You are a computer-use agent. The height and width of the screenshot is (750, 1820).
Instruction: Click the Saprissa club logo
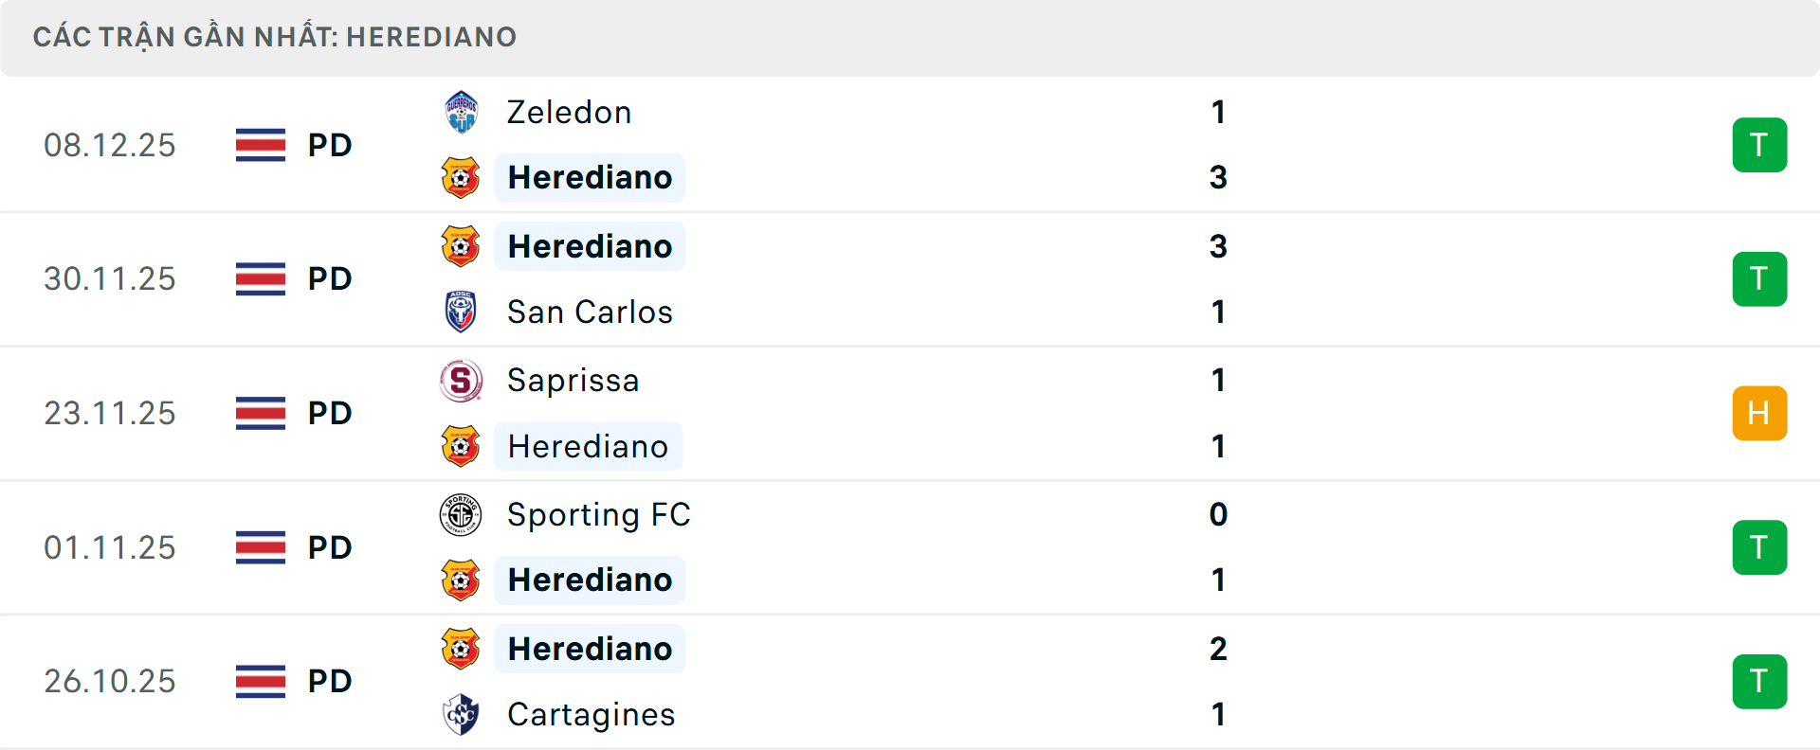(462, 381)
